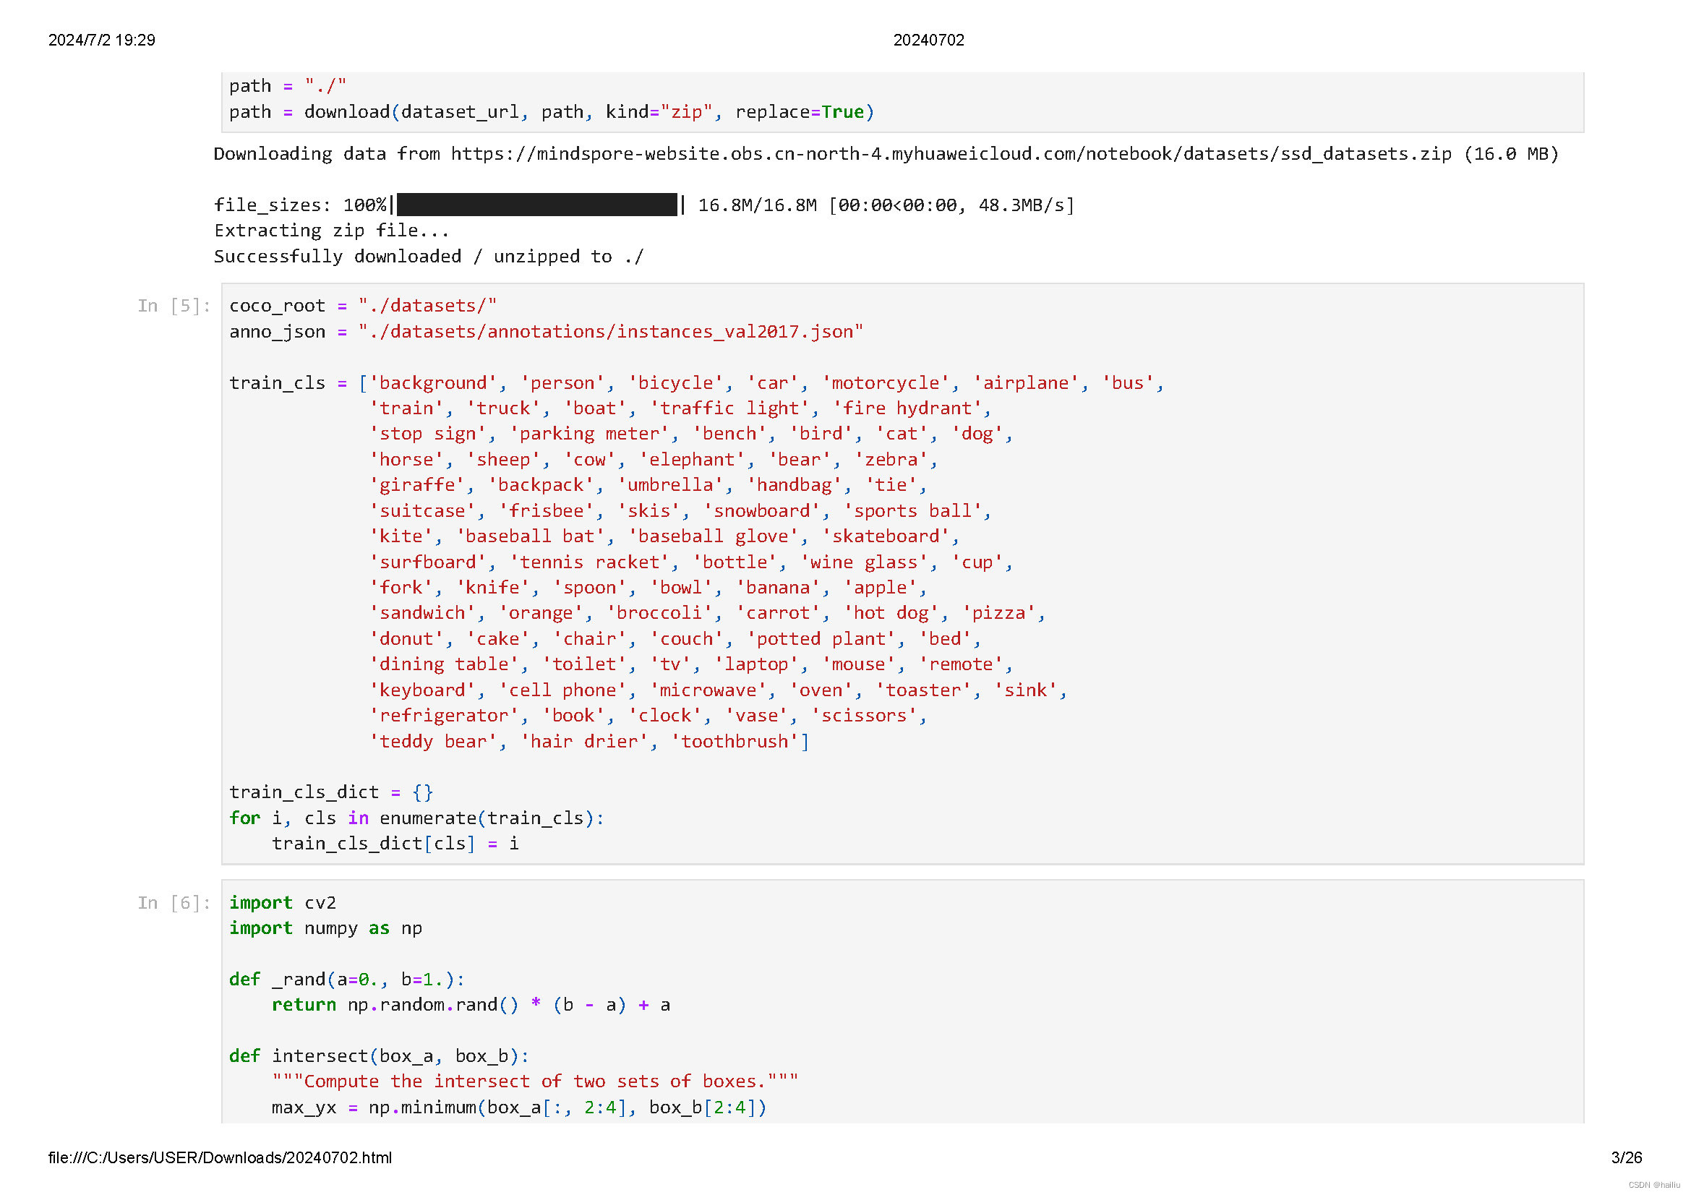This screenshot has height=1195, width=1691.
Task: Click the In [6] cell prompt
Action: (x=174, y=903)
